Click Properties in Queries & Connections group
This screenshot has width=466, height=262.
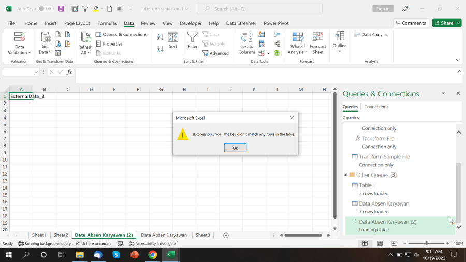click(x=109, y=44)
